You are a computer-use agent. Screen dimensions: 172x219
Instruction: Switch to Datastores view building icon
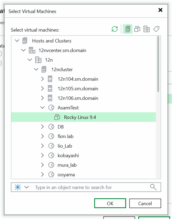tap(147, 29)
